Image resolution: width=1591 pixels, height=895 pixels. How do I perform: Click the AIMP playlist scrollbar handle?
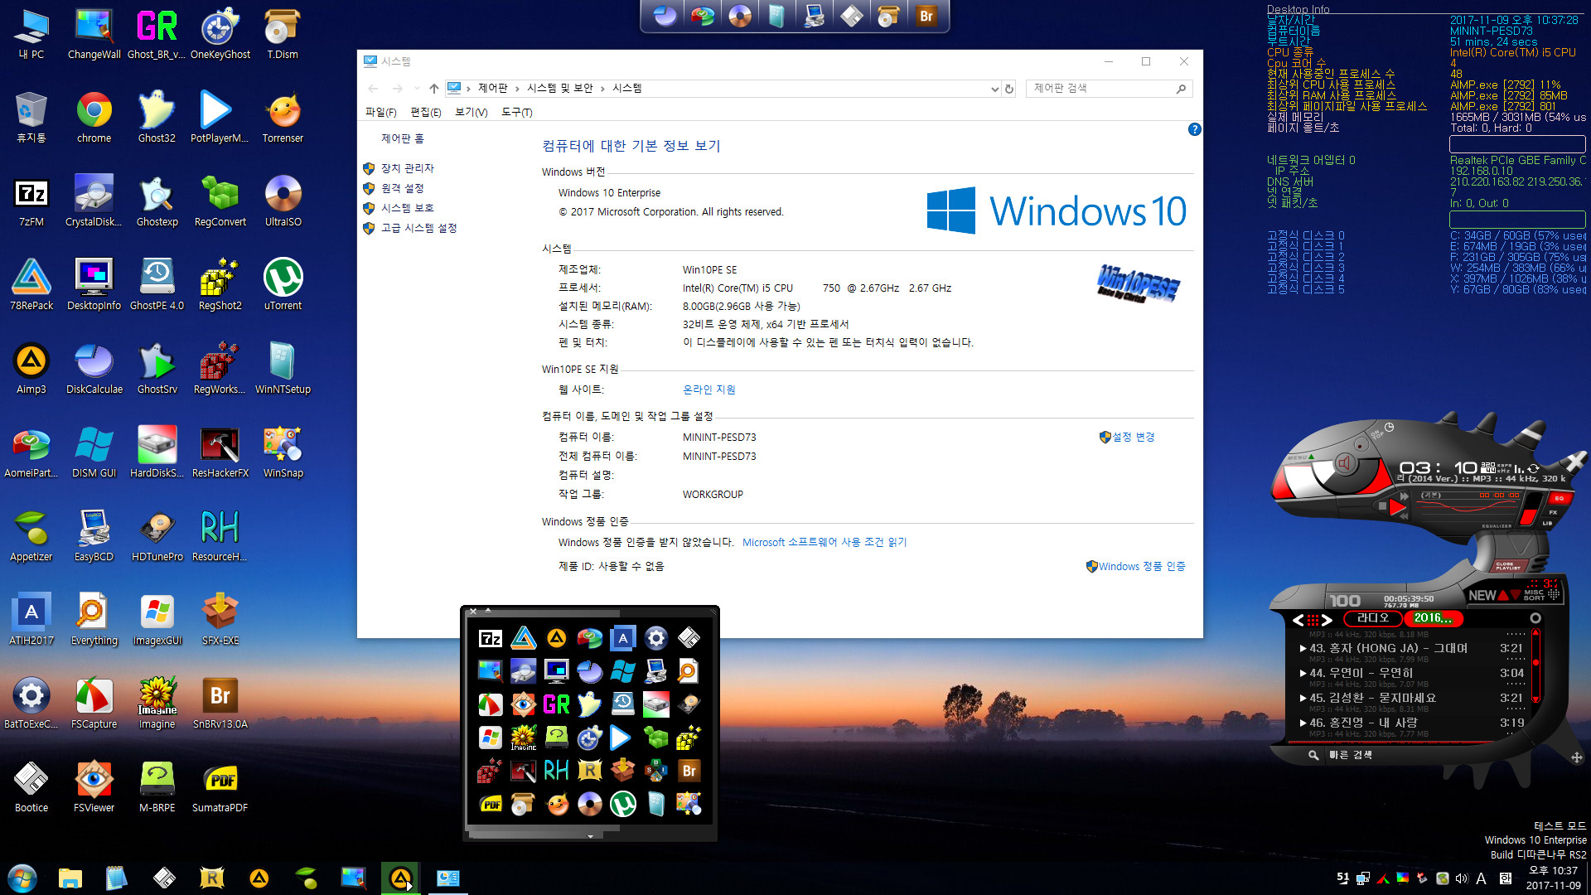[1535, 662]
